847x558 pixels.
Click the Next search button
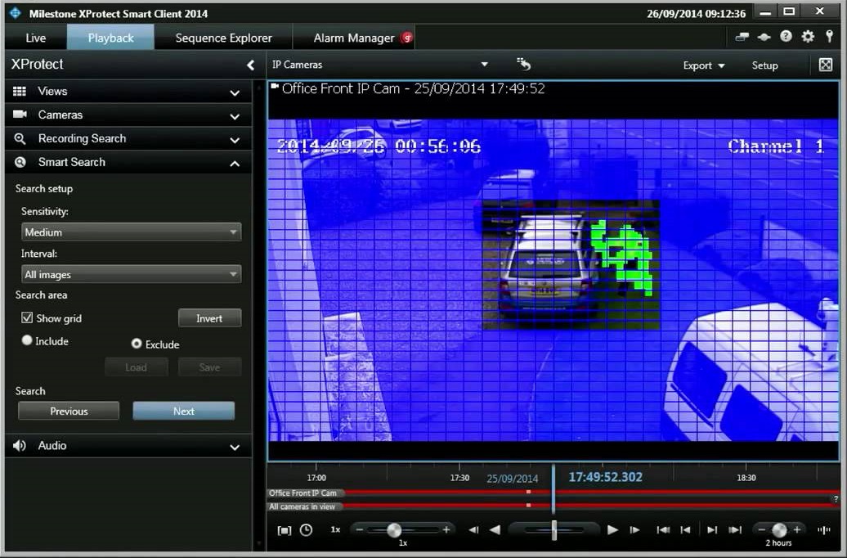coord(184,411)
